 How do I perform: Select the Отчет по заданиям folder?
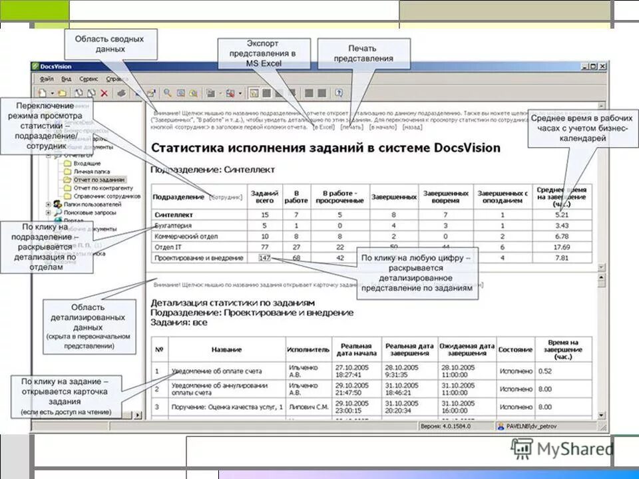pyautogui.click(x=99, y=180)
